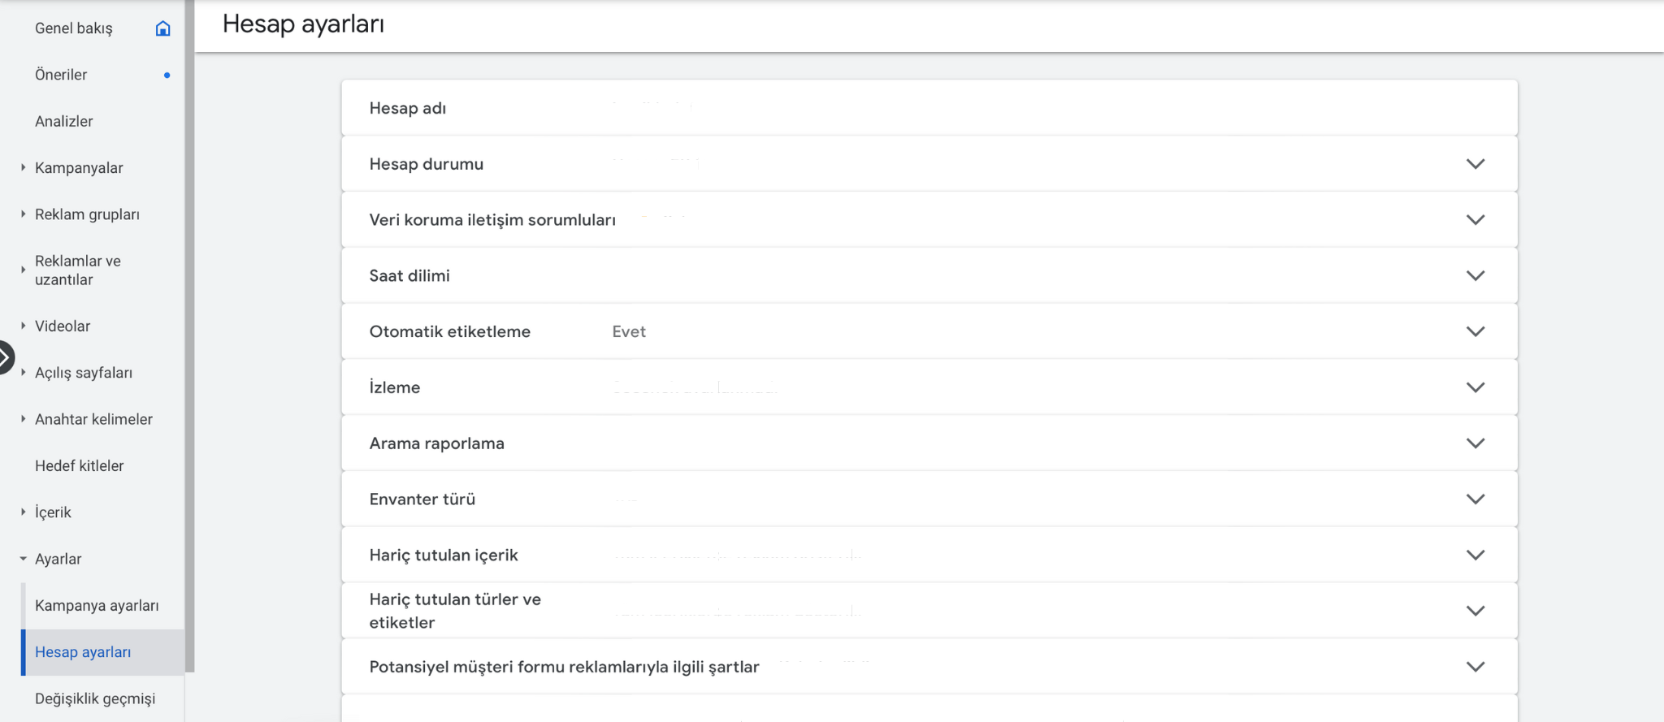Image resolution: width=1664 pixels, height=722 pixels.
Task: Go to Kampanya ayarları
Action: tap(97, 606)
